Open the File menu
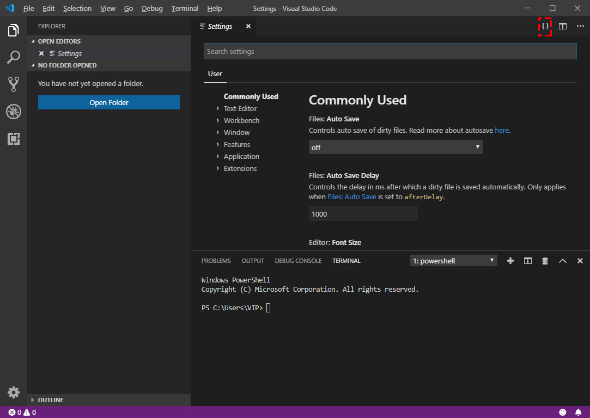590x418 pixels. click(x=28, y=8)
